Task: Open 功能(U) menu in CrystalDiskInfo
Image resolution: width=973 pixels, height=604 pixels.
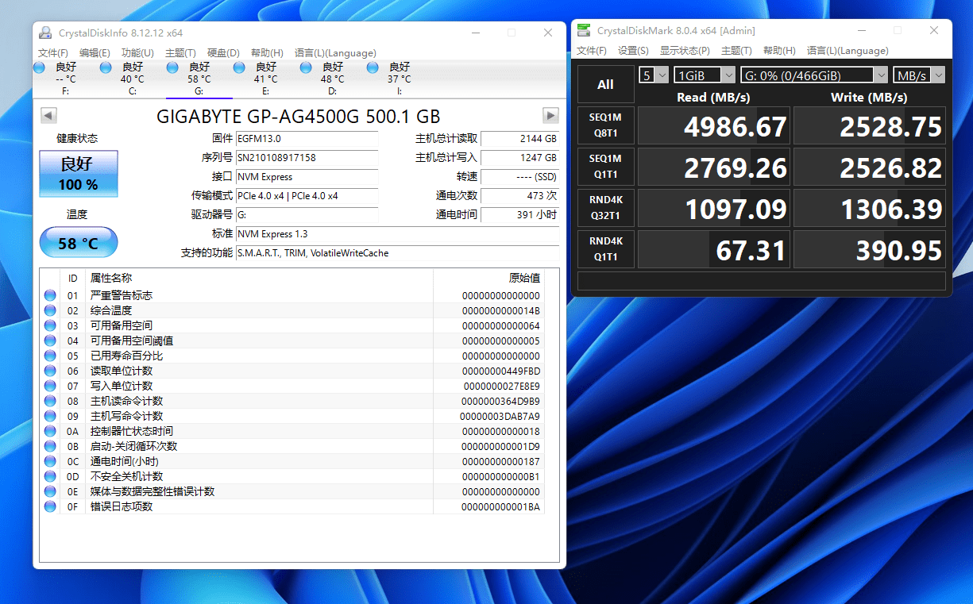Action: click(137, 53)
